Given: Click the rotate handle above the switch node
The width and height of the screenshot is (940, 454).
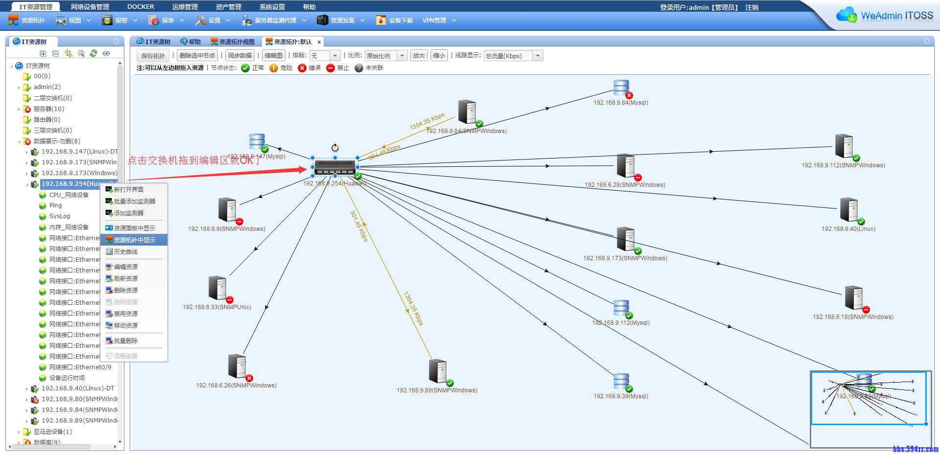Looking at the screenshot, I should [x=335, y=148].
